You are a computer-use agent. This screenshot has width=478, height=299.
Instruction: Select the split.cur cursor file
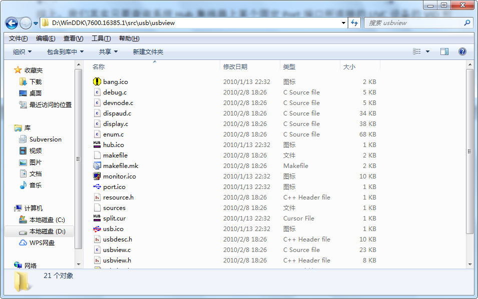click(x=111, y=218)
